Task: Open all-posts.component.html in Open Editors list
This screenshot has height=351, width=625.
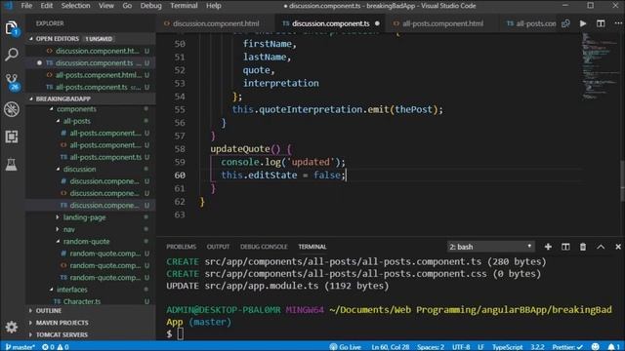Action: pyautogui.click(x=98, y=75)
